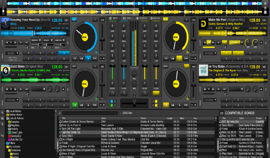Toggle headphone cue on the yellow-highlighted mixer channel

pos(156,93)
